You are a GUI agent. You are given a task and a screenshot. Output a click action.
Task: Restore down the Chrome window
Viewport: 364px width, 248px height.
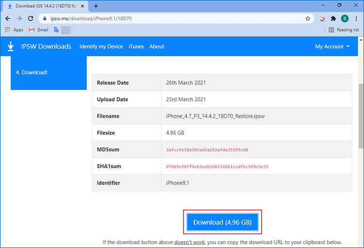click(x=339, y=5)
